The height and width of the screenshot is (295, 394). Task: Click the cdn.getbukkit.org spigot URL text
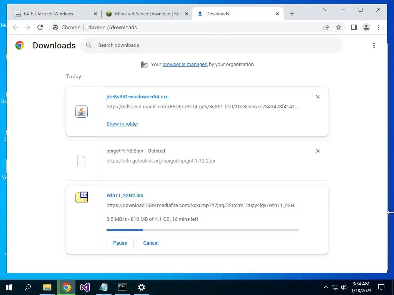coord(161,161)
